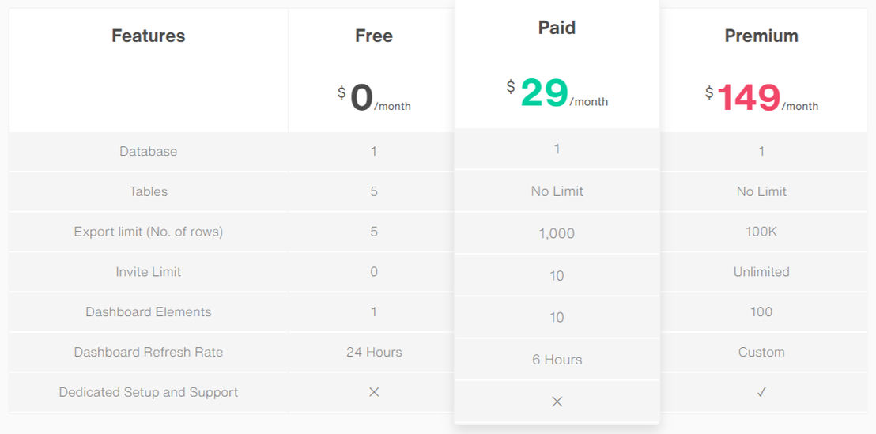Click the Dashboard Elements label
Screen dimensions: 876x434
tap(148, 311)
